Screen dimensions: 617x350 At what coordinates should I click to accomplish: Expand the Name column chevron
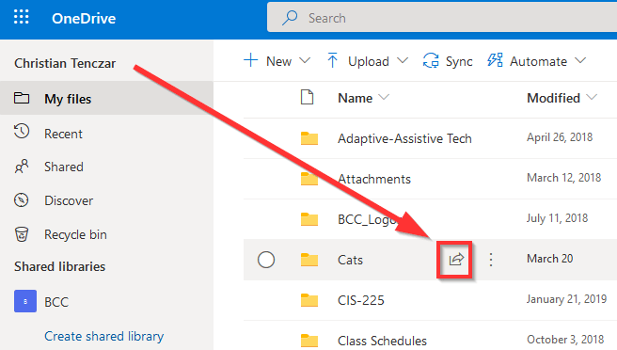tap(384, 97)
